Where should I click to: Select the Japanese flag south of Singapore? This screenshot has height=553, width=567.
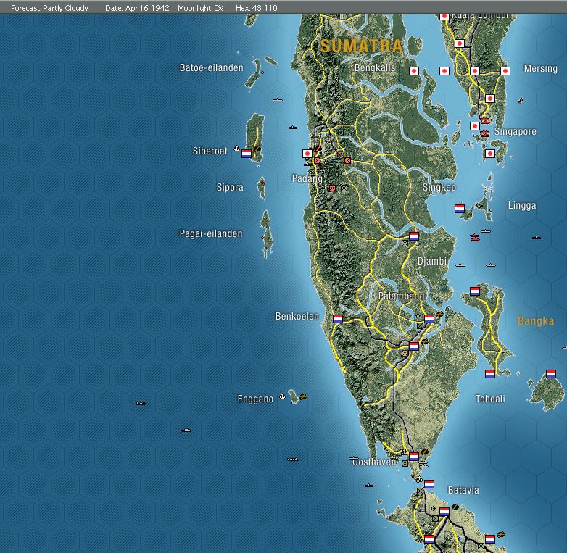490,154
